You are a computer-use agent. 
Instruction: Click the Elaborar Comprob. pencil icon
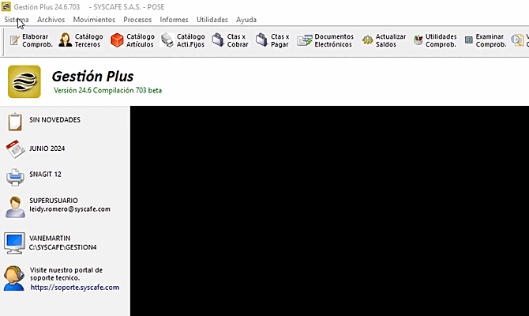[14, 40]
